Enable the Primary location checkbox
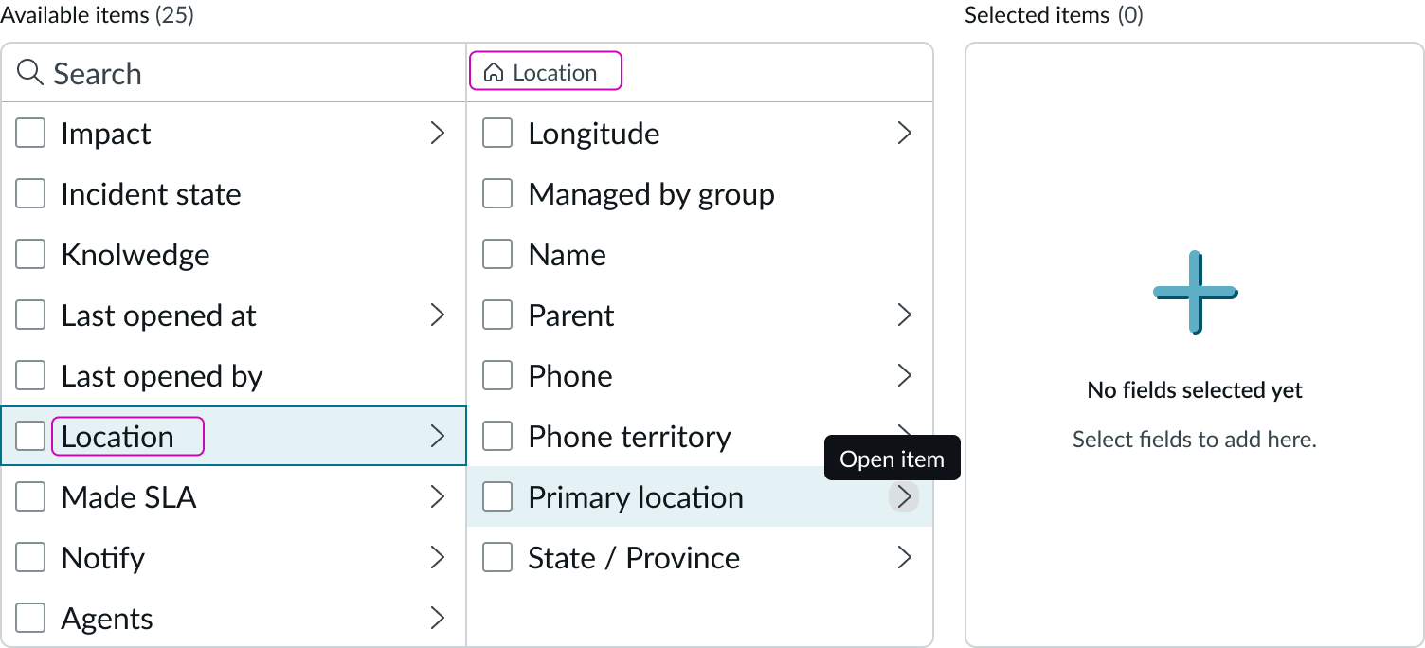This screenshot has height=648, width=1425. coord(497,496)
